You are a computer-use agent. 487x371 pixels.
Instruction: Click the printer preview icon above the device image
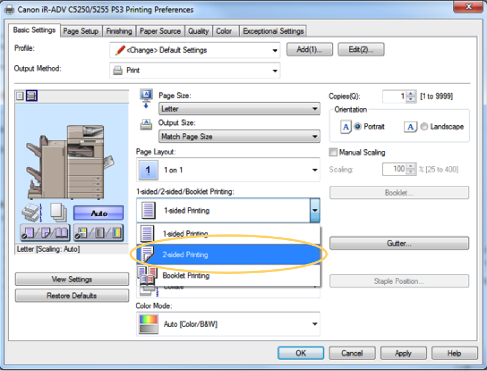[32, 96]
